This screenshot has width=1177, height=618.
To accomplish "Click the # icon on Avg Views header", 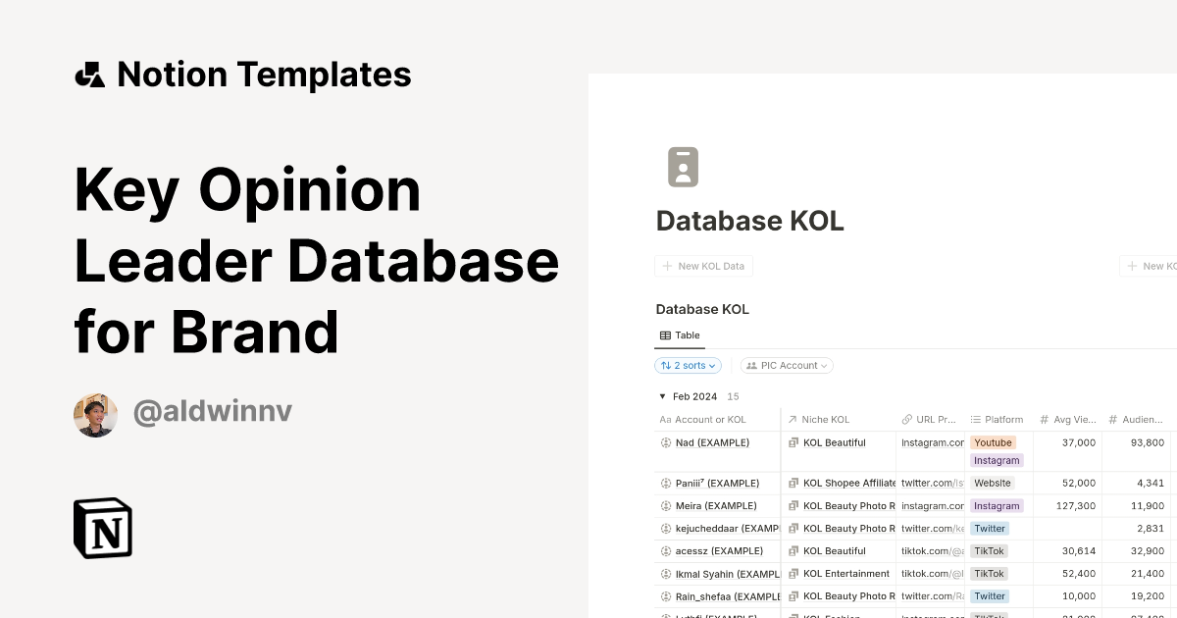I will pyautogui.click(x=1044, y=419).
